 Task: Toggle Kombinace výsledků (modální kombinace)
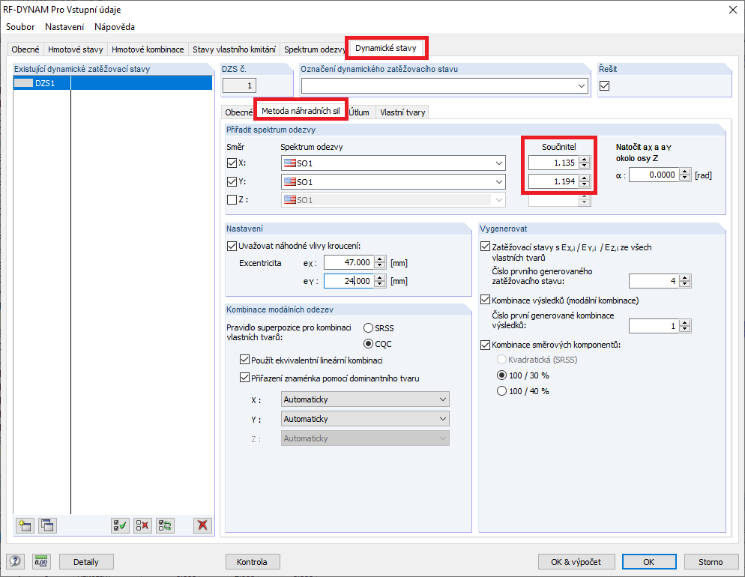(x=485, y=300)
